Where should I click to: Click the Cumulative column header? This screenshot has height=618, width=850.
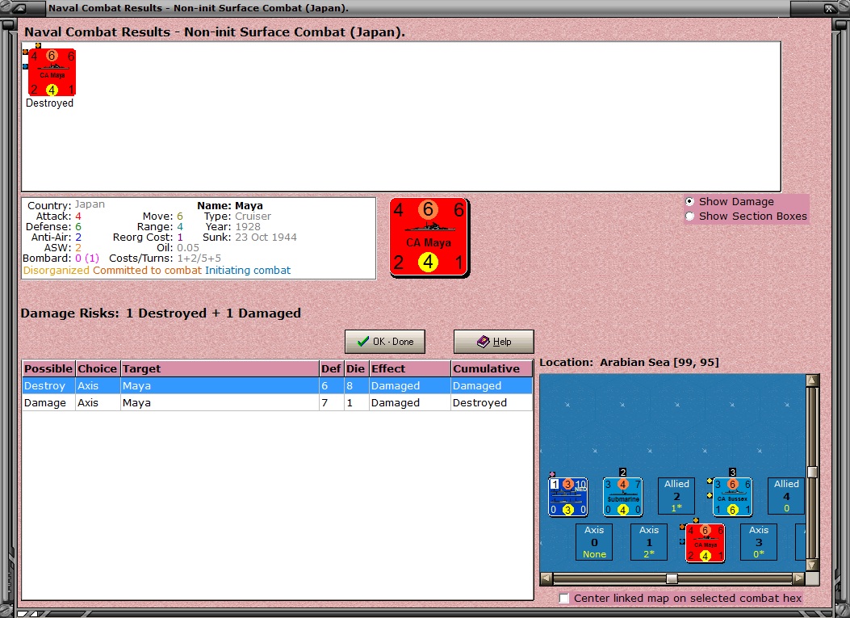[491, 368]
